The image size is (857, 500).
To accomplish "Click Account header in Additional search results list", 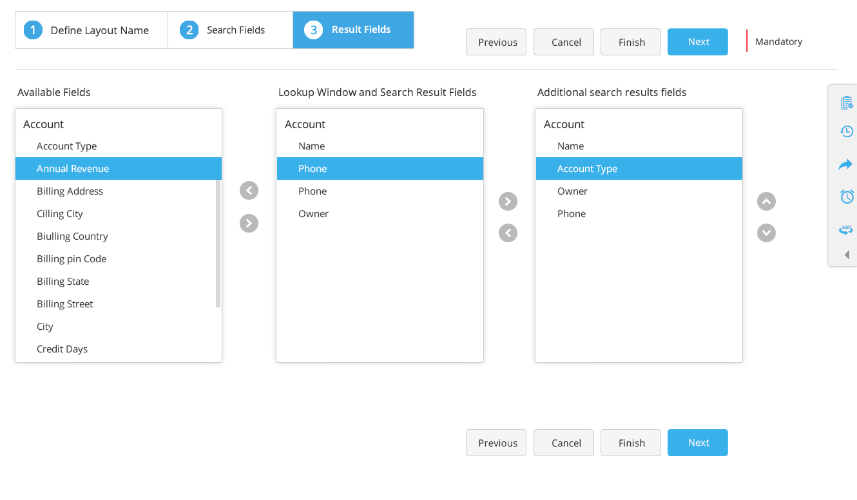I will (564, 124).
